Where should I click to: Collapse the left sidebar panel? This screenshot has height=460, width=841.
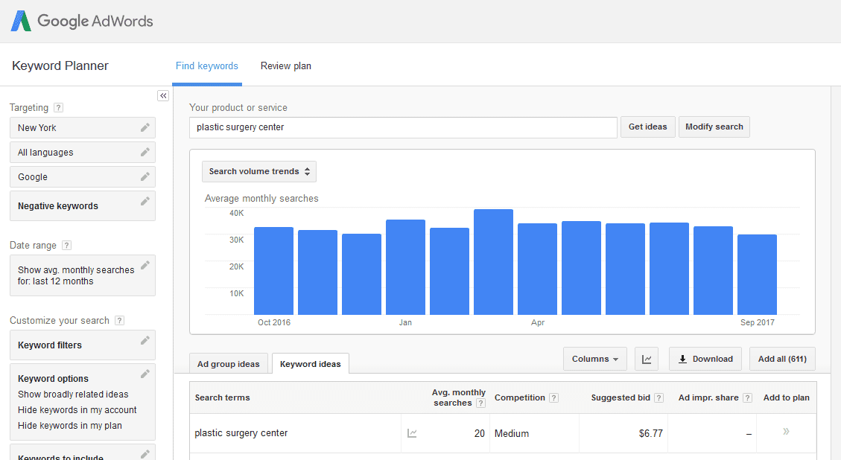click(x=163, y=95)
